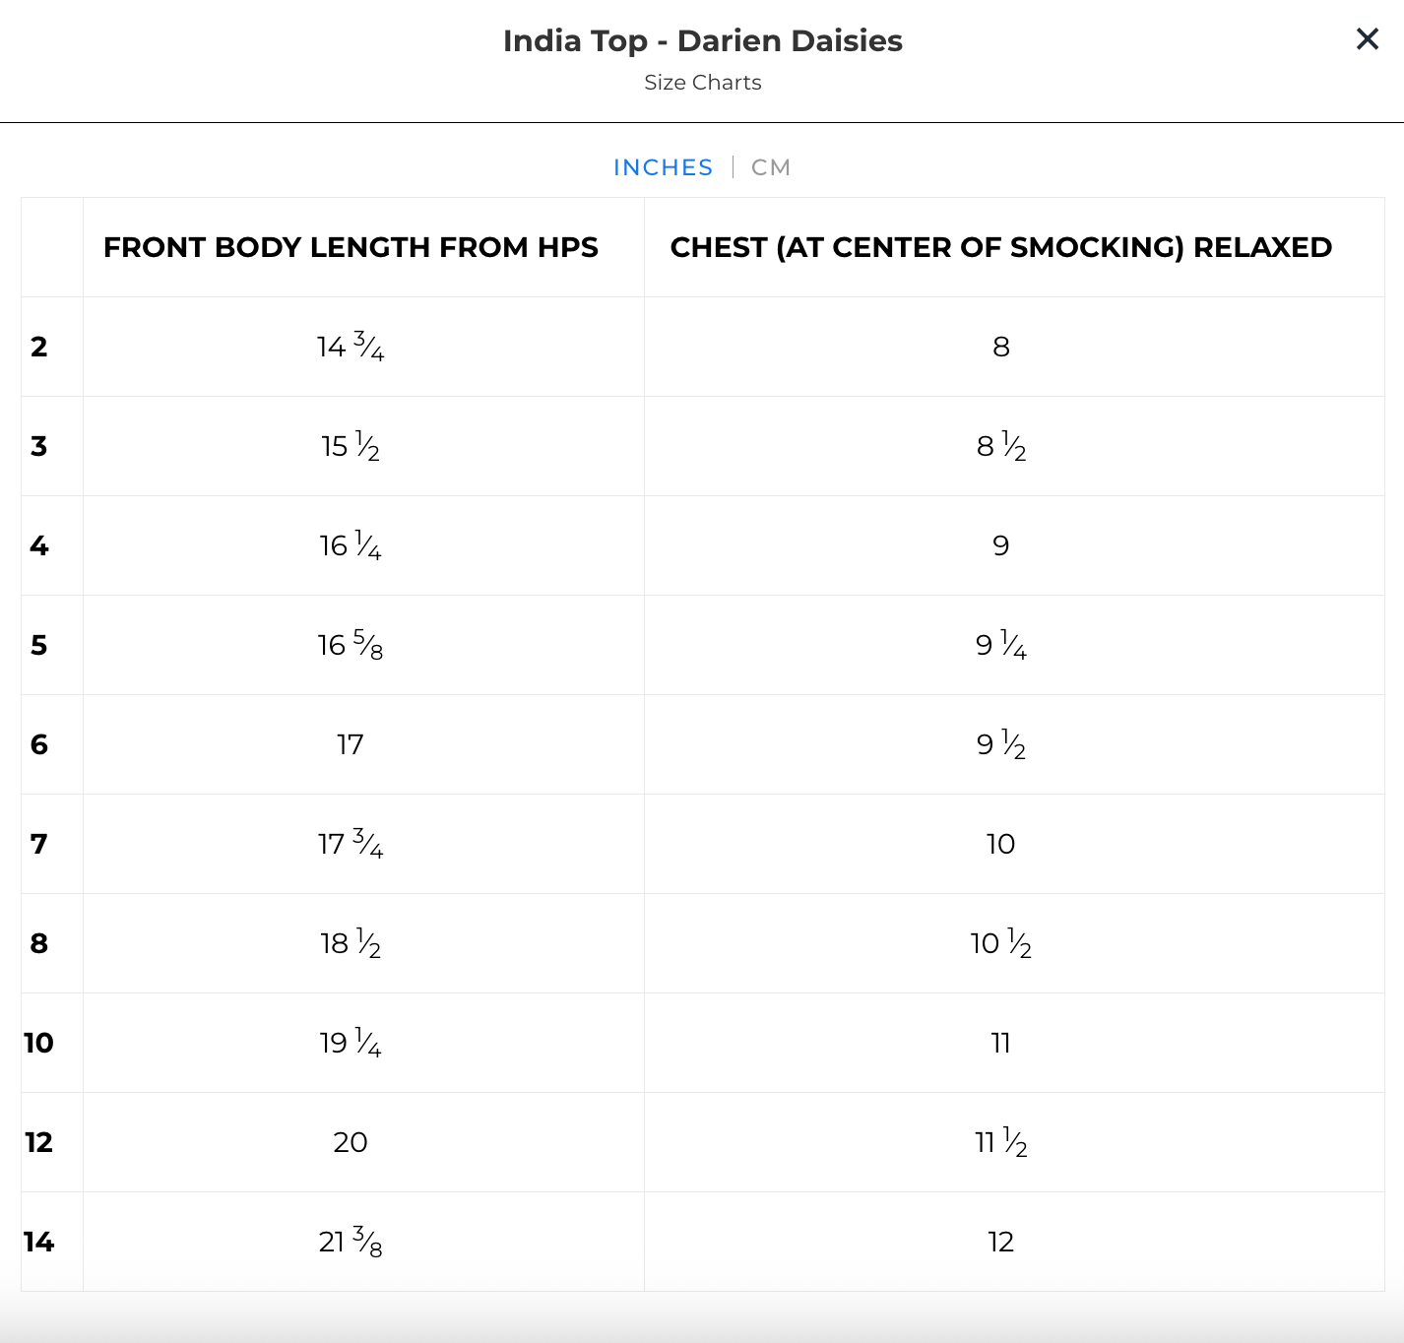Select the size 10 row label
This screenshot has height=1343, width=1404.
[39, 1043]
